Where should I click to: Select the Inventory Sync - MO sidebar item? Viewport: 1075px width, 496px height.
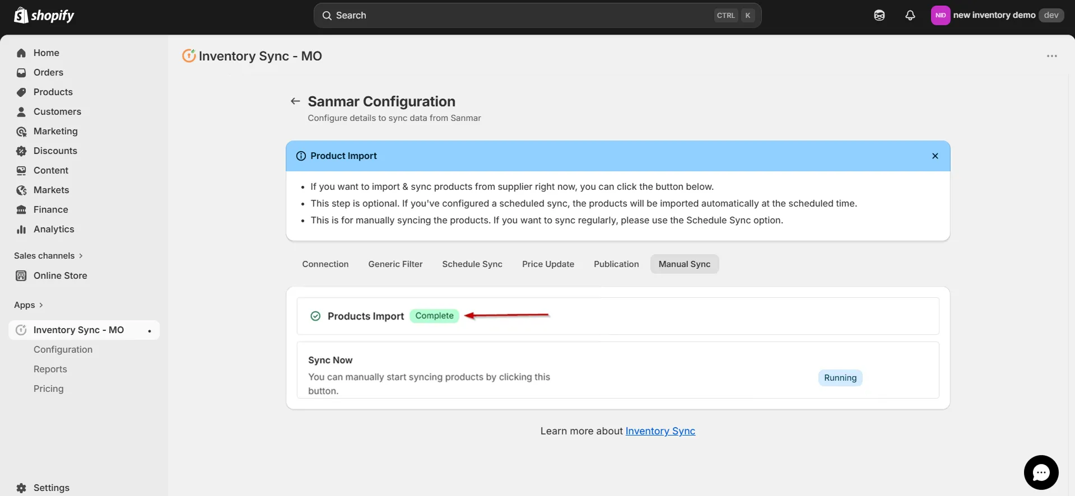(x=84, y=330)
